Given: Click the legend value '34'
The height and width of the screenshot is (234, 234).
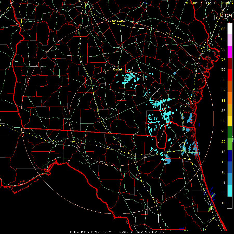Looking at the screenshot, I should tap(223, 110).
